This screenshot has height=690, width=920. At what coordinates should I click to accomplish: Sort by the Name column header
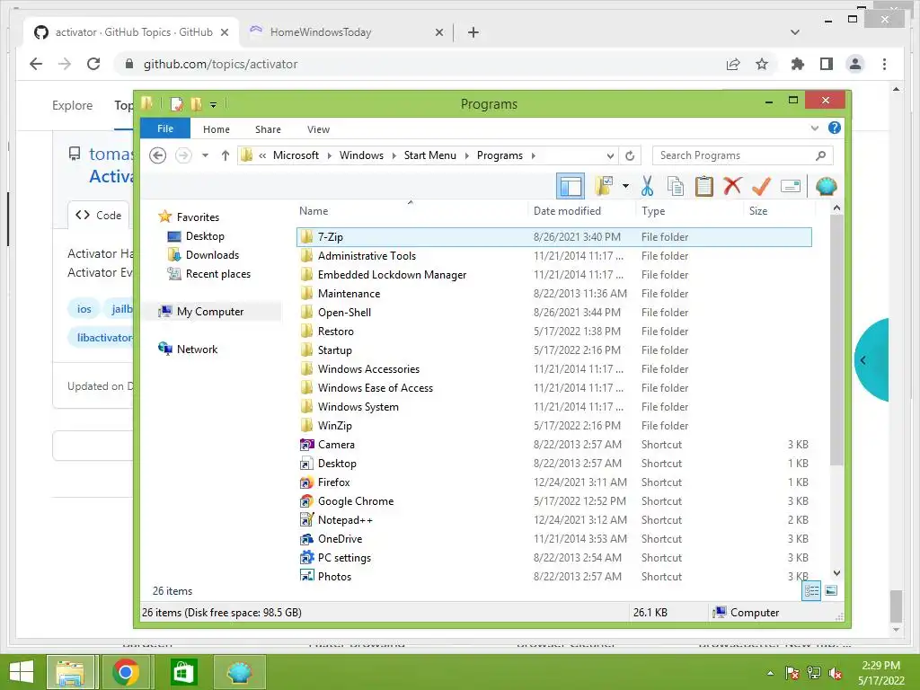coord(411,210)
